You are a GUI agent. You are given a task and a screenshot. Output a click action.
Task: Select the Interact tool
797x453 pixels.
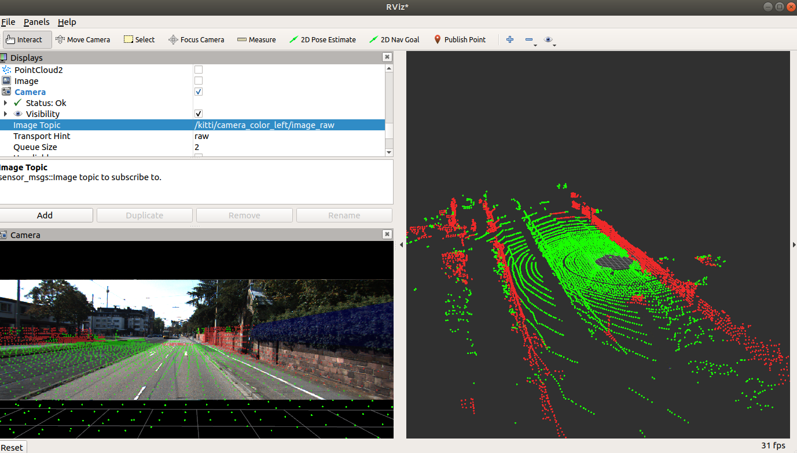click(x=27, y=39)
